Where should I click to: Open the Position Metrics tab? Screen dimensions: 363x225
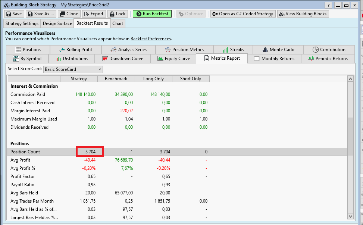[184, 50]
